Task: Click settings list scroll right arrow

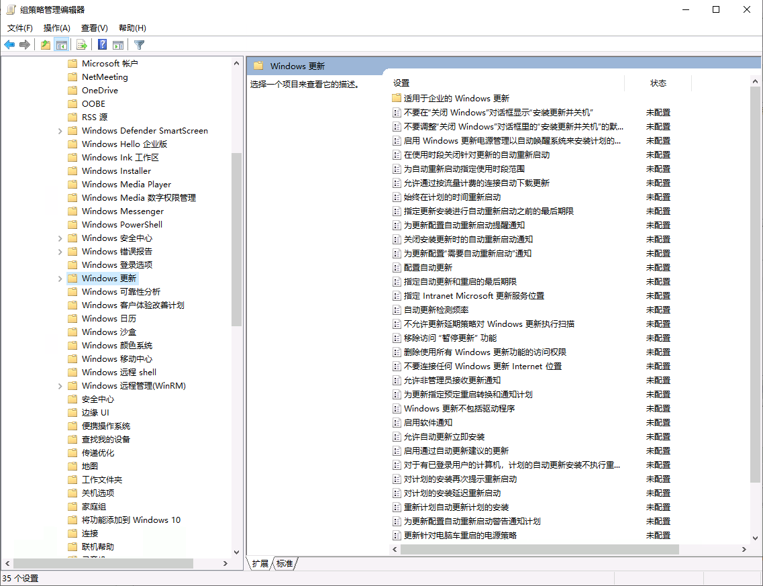Action: click(x=744, y=550)
